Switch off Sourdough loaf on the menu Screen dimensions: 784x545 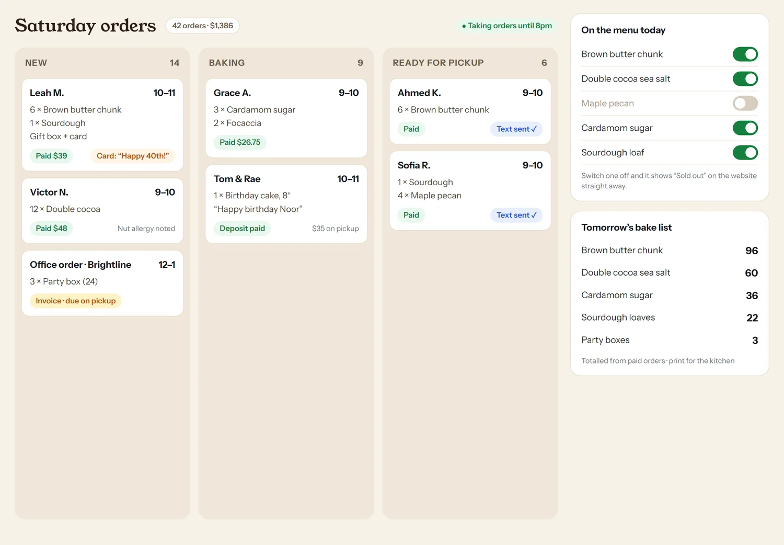pyautogui.click(x=745, y=153)
